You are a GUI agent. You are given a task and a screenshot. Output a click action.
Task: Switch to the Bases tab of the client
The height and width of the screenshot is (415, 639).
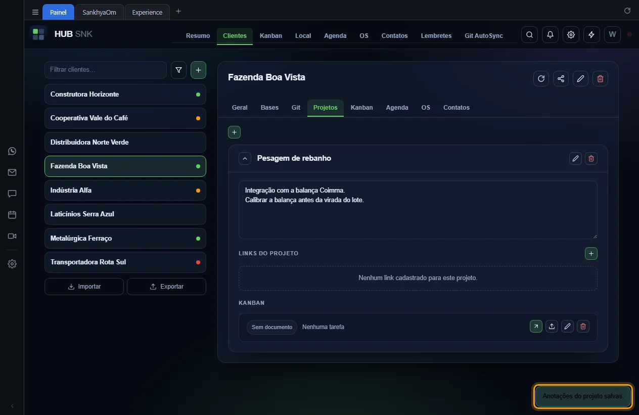pyautogui.click(x=269, y=108)
